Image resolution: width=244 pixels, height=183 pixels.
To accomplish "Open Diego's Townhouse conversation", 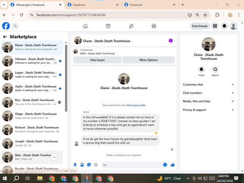I will click(x=32, y=116).
